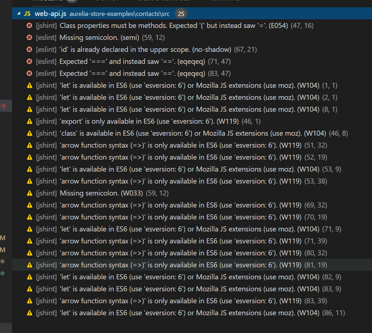The width and height of the screenshot is (372, 333).
Task: Click the error icon beside the 'no-shadow' problem
Action: 29,49
